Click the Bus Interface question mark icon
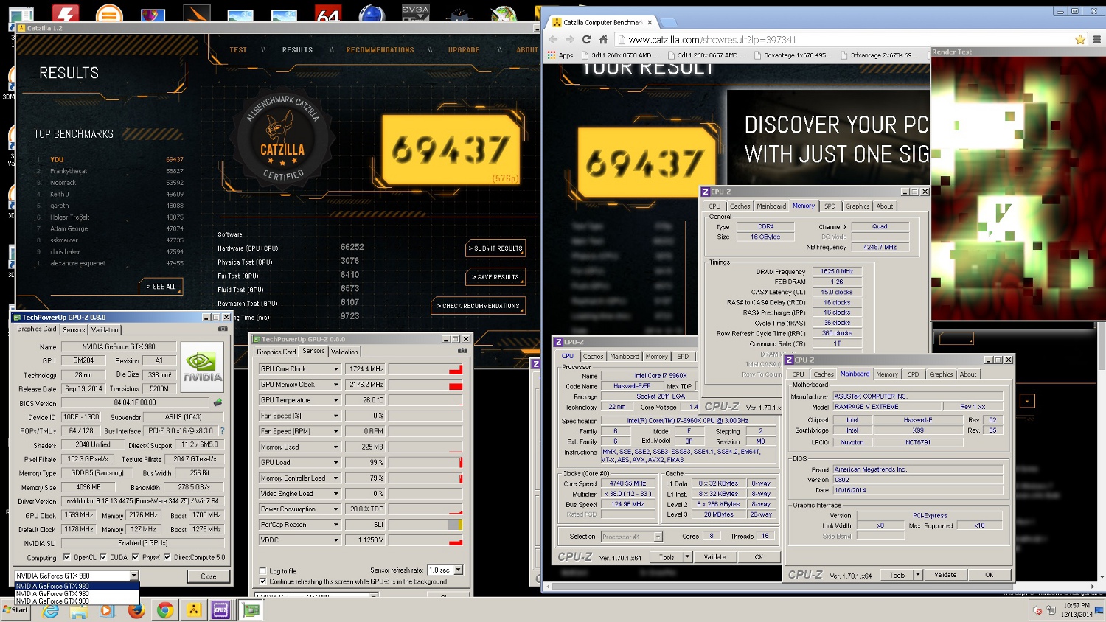This screenshot has height=622, width=1106. point(222,430)
